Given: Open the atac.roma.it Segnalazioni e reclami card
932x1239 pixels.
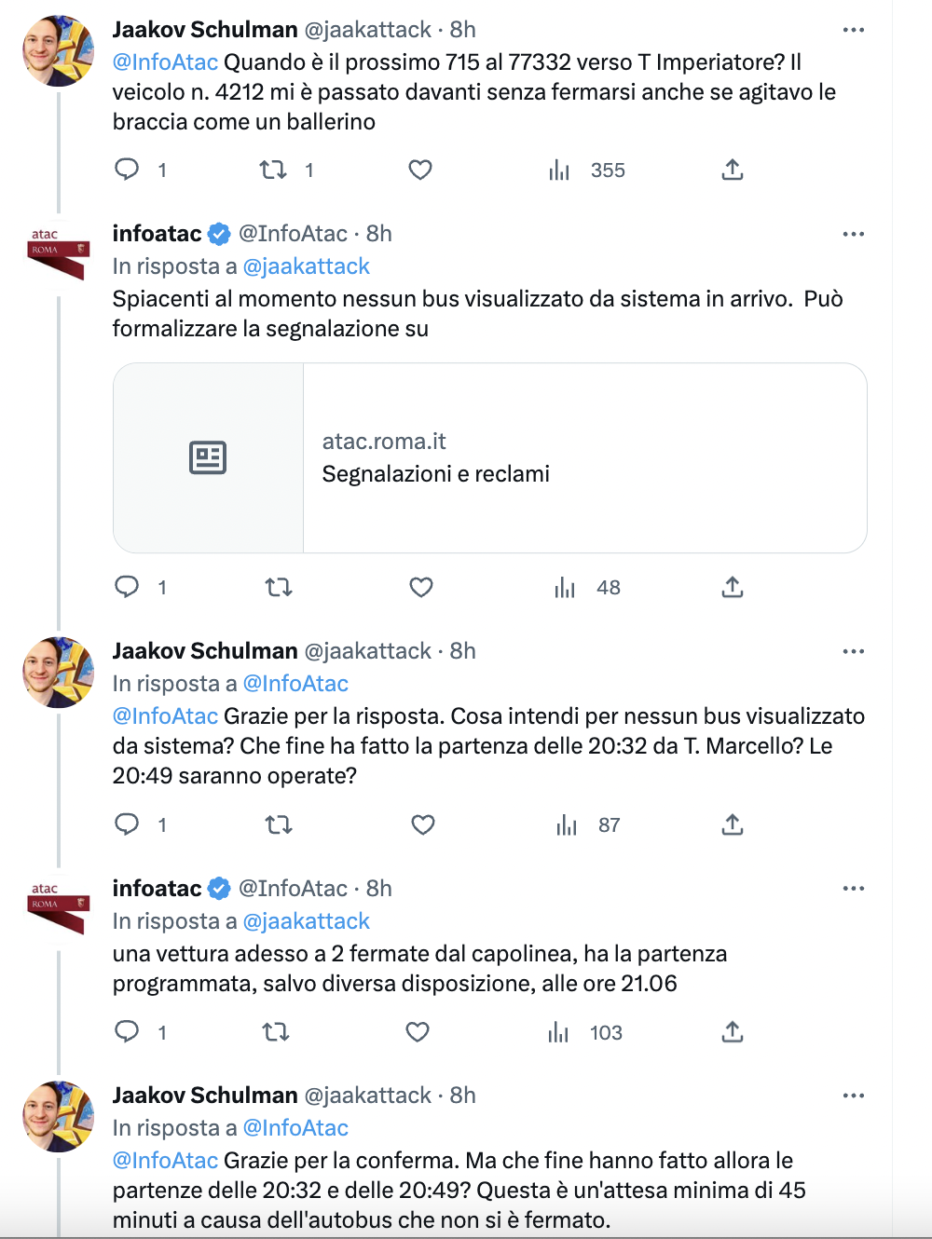Looking at the screenshot, I should coord(490,458).
